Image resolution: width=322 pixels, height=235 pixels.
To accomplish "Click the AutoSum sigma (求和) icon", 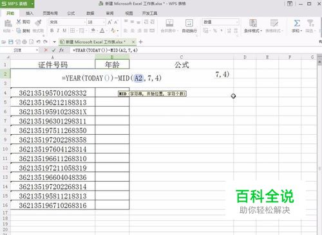I will 297,23.
